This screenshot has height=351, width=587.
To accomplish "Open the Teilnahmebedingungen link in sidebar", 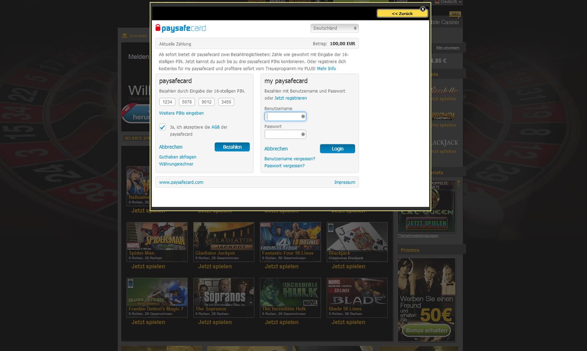I will (418, 235).
